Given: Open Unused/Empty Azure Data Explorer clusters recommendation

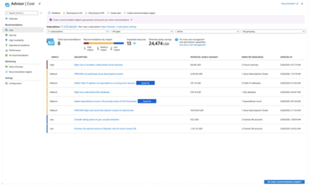Looking at the screenshot, I should point(98,74).
